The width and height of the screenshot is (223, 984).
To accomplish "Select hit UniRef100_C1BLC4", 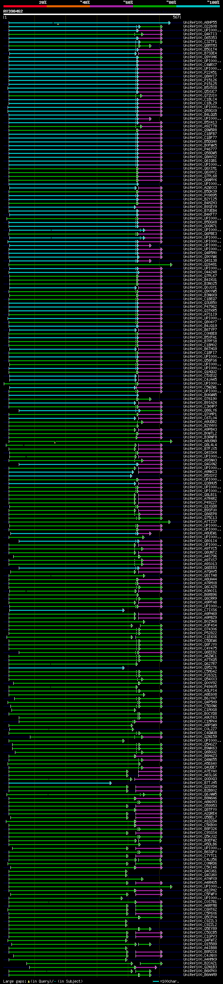I will click(200, 99).
